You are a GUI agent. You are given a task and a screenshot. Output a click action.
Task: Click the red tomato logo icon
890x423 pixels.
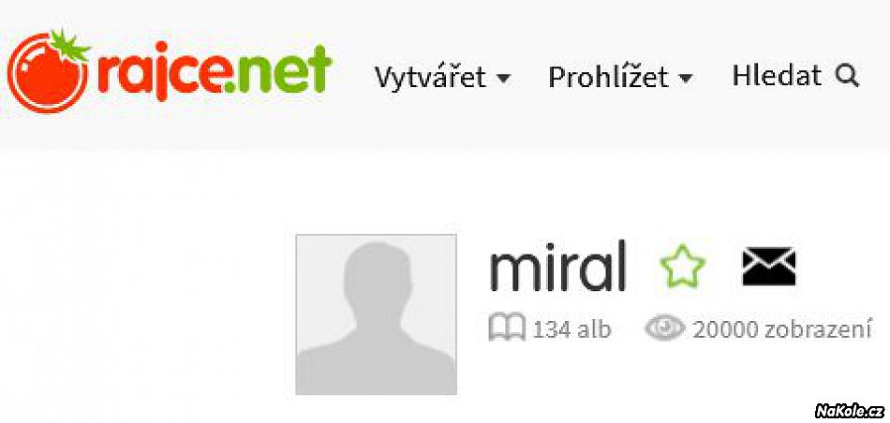click(49, 71)
